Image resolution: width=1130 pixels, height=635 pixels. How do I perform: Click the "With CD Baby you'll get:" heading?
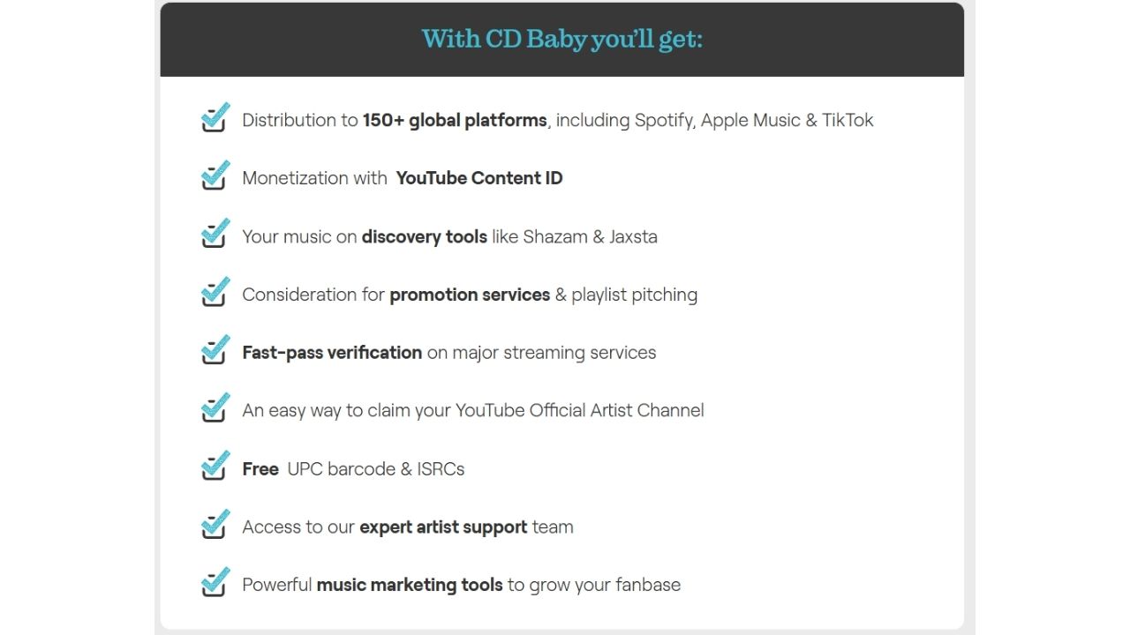(x=562, y=40)
